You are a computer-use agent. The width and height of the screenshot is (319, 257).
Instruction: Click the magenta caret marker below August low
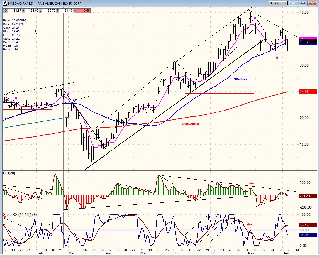(x=277, y=58)
